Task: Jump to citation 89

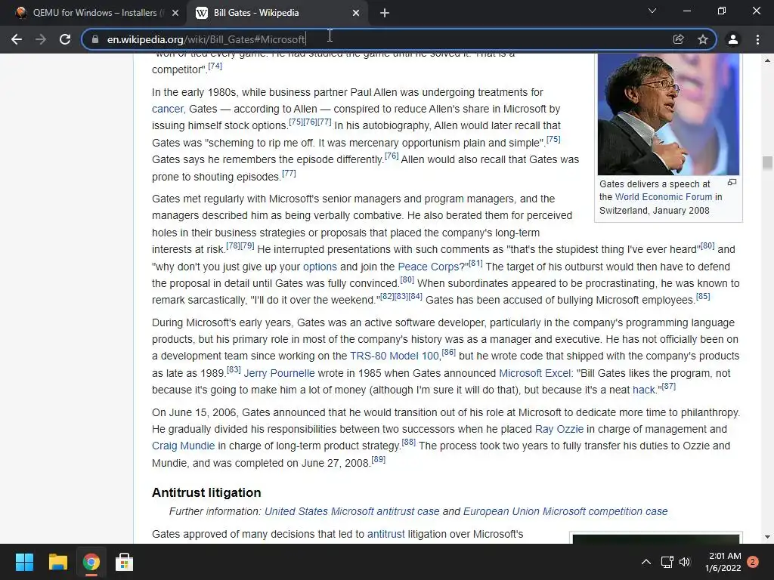Action: 378,459
